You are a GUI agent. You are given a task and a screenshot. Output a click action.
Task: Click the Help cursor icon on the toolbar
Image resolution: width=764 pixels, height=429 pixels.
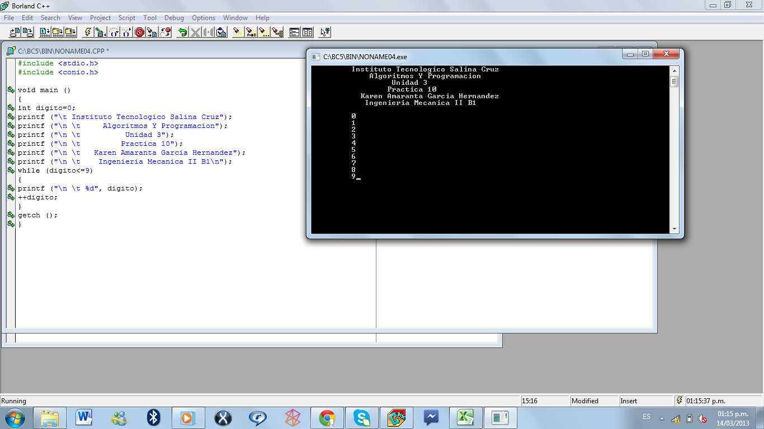324,32
